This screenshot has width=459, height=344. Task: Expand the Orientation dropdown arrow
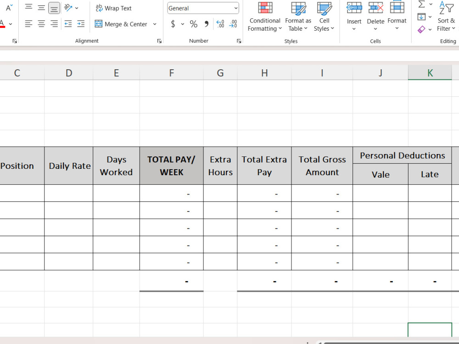[x=77, y=8]
